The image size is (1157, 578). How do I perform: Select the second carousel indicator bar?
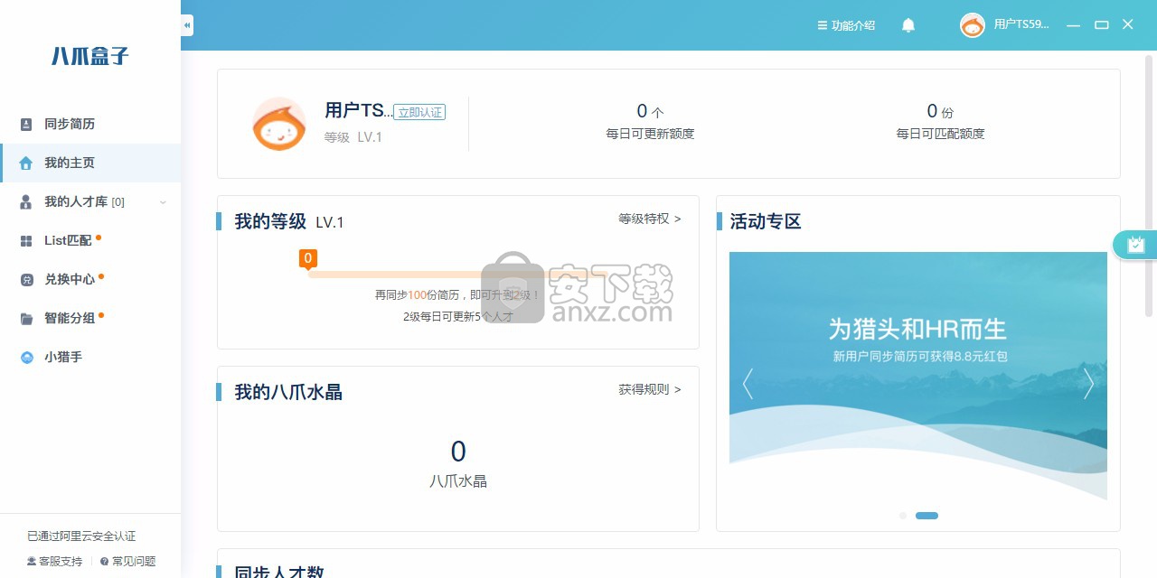927,516
